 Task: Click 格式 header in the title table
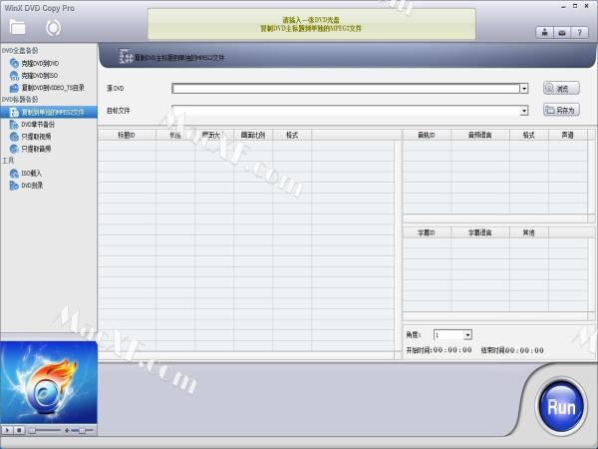(292, 135)
